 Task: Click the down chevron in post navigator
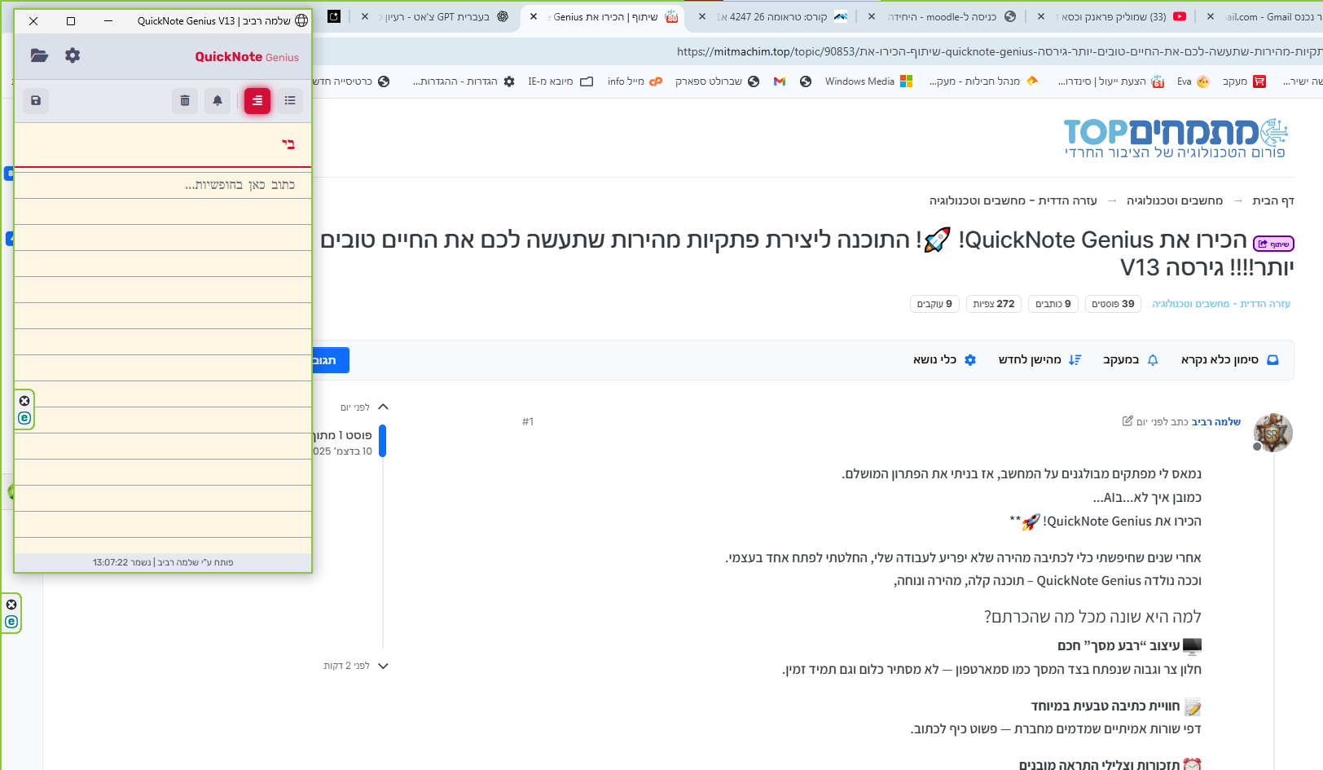pos(383,666)
